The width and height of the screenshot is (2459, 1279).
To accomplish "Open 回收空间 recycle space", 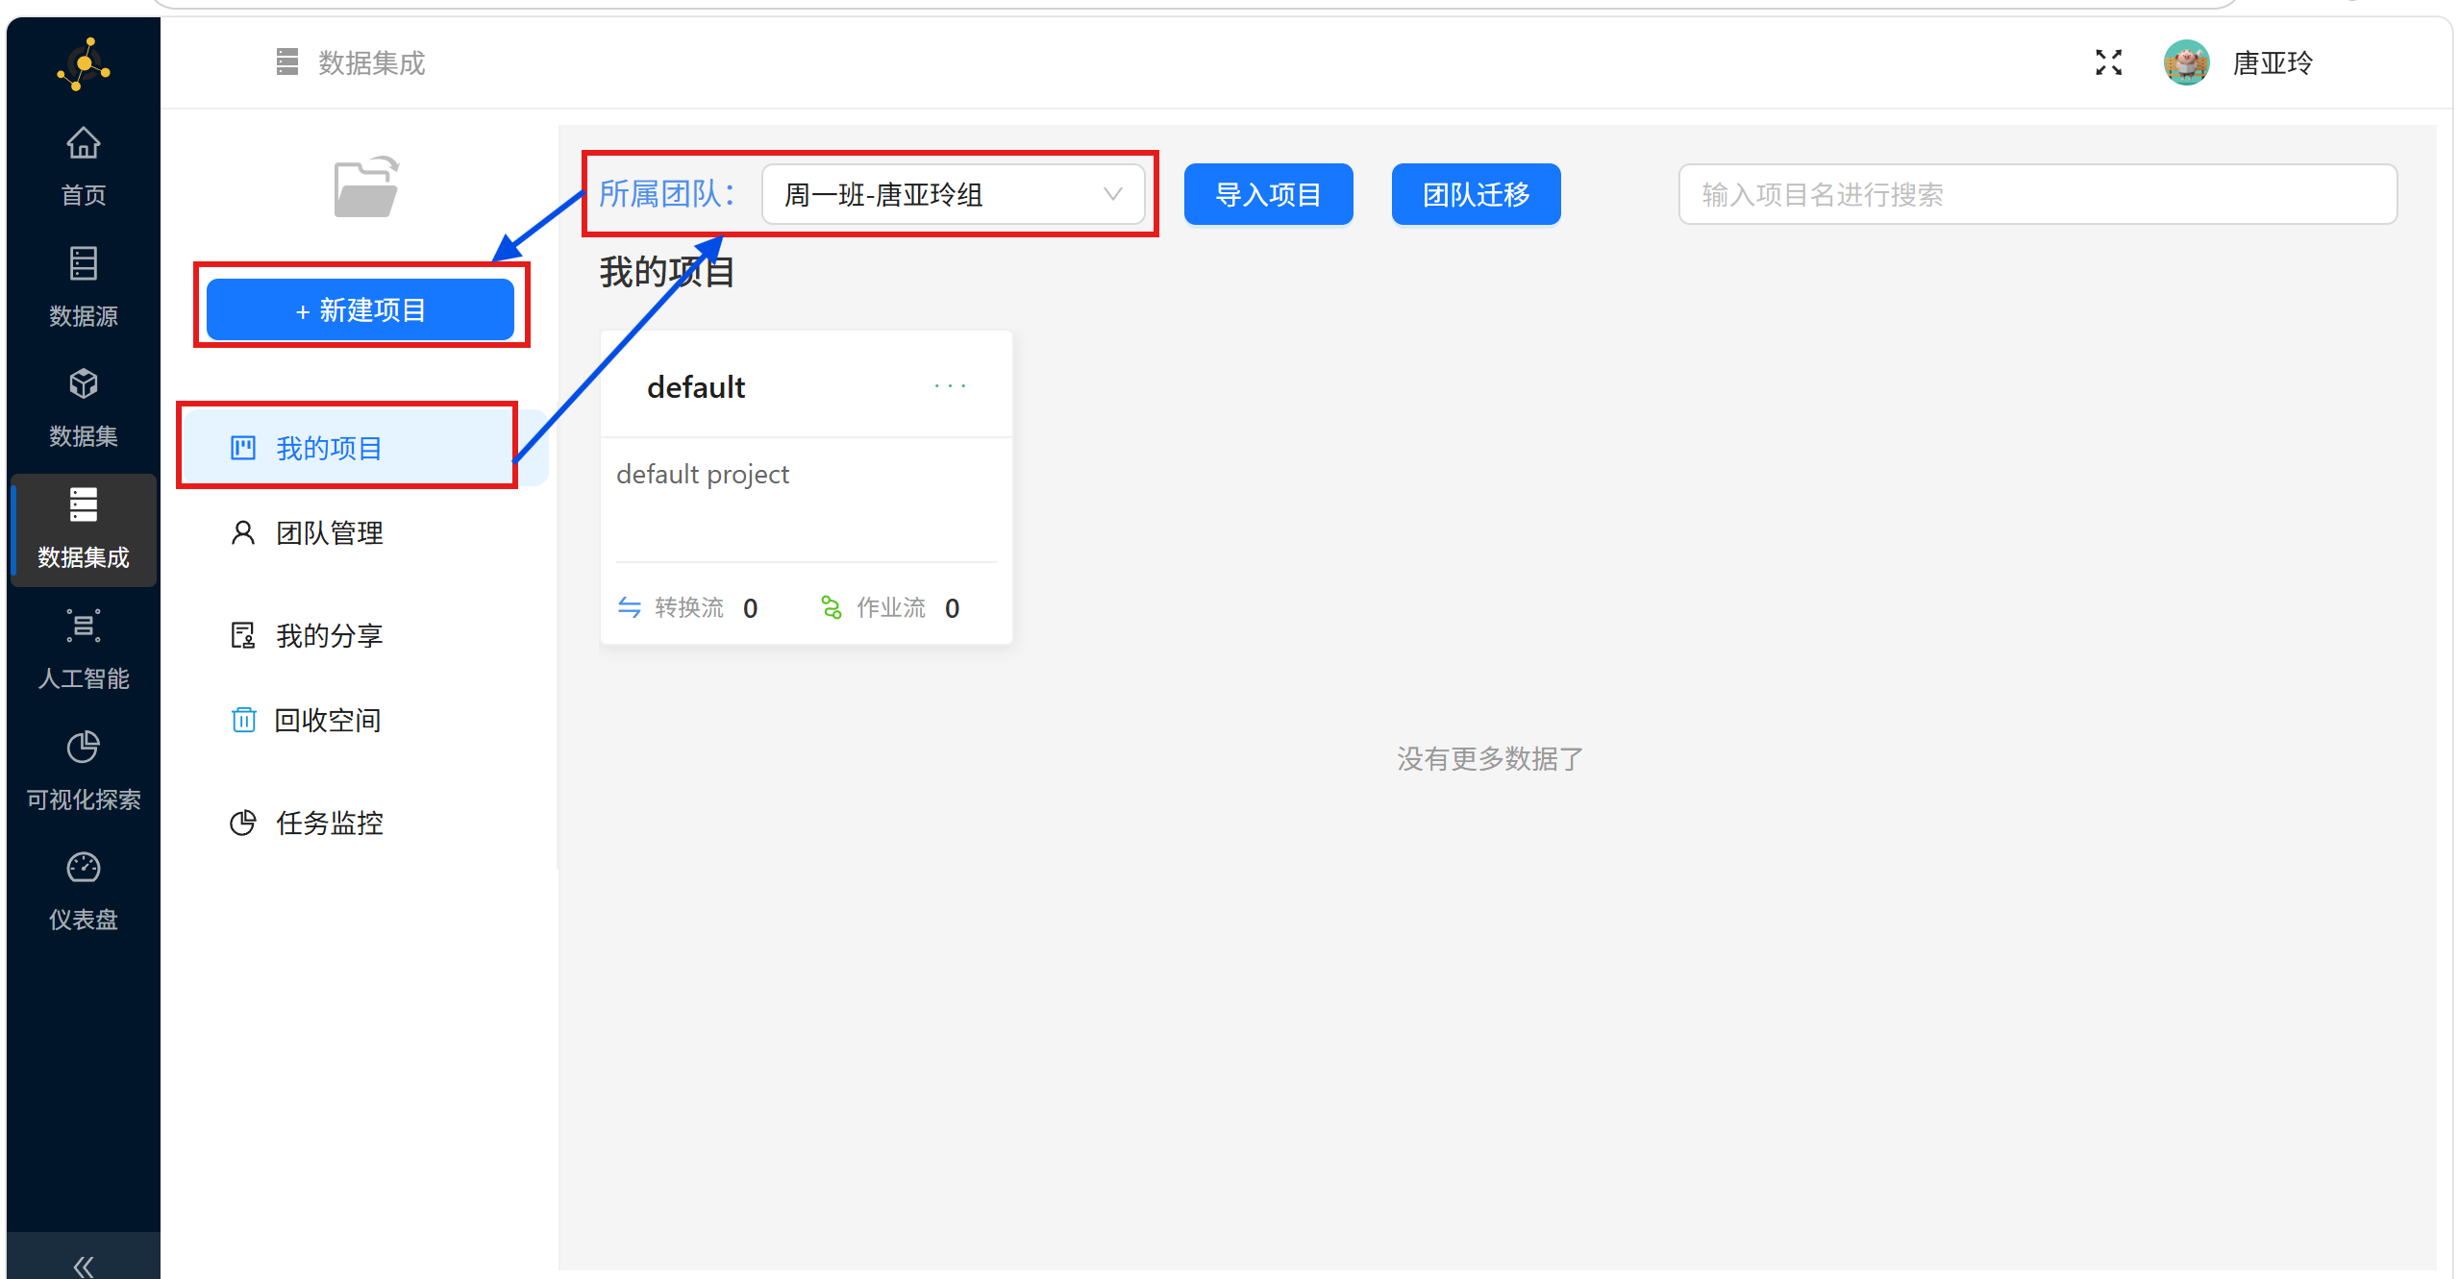I will point(327,720).
